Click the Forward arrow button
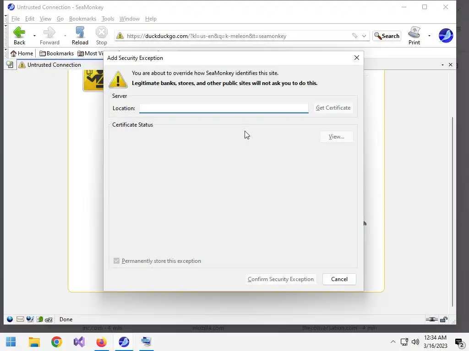 point(49,36)
